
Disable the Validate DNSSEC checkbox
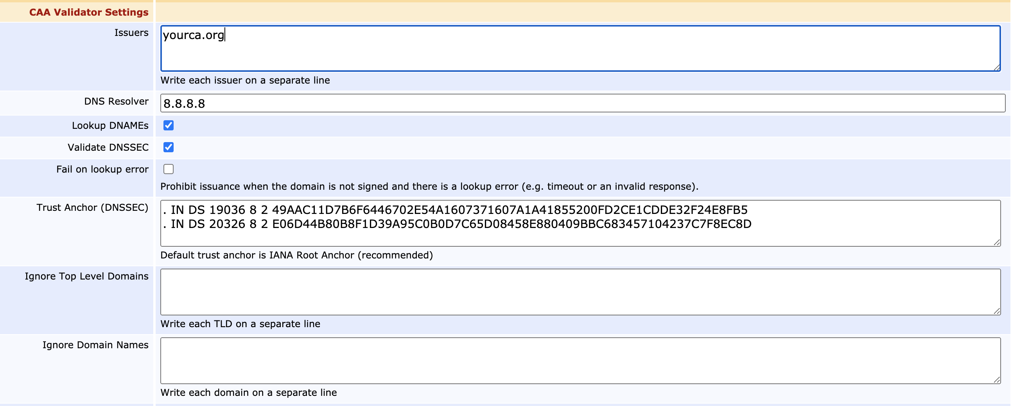(x=169, y=148)
